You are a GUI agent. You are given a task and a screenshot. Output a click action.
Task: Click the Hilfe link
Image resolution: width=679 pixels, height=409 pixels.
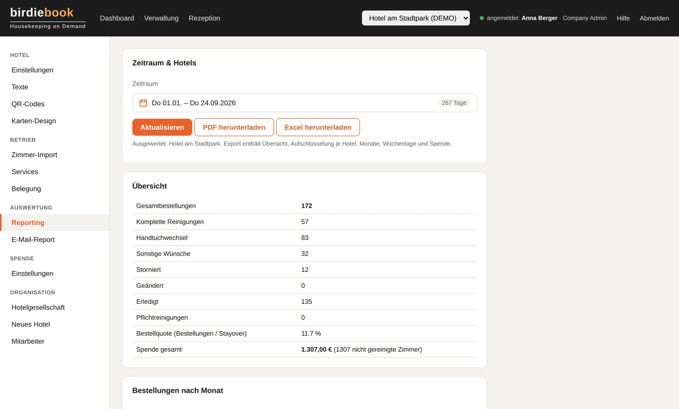click(x=623, y=18)
